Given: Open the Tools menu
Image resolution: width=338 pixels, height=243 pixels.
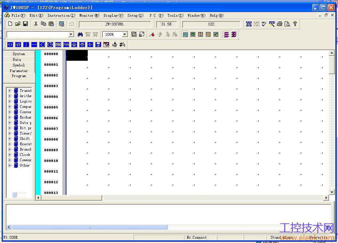Looking at the screenshot, I should [175, 15].
